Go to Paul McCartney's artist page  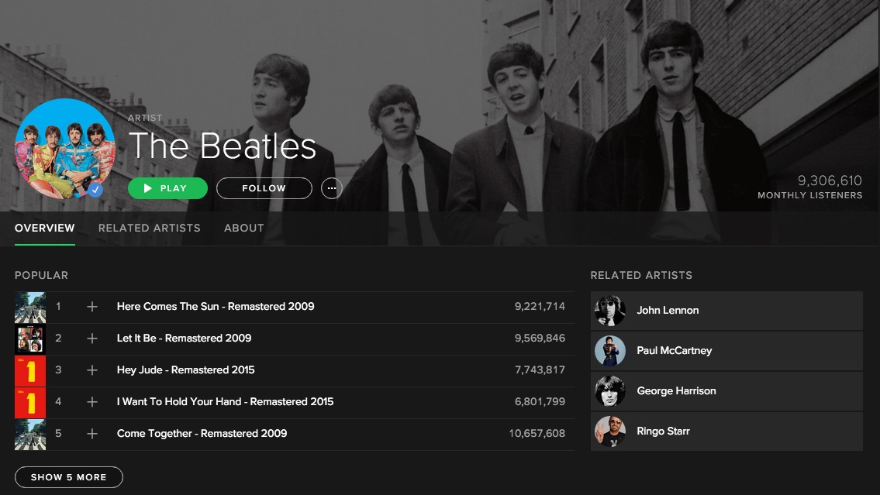point(674,351)
